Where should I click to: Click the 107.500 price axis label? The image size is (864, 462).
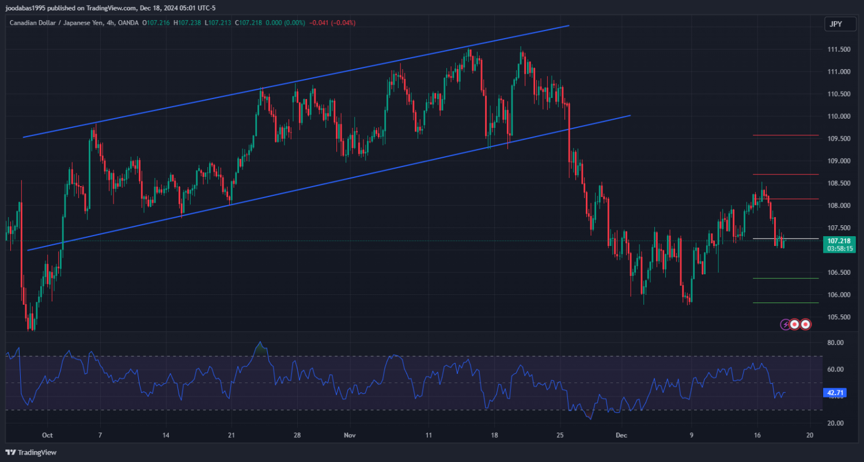click(x=839, y=228)
